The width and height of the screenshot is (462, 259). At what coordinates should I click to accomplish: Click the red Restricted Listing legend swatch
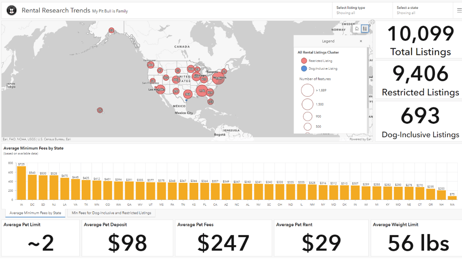[304, 61]
